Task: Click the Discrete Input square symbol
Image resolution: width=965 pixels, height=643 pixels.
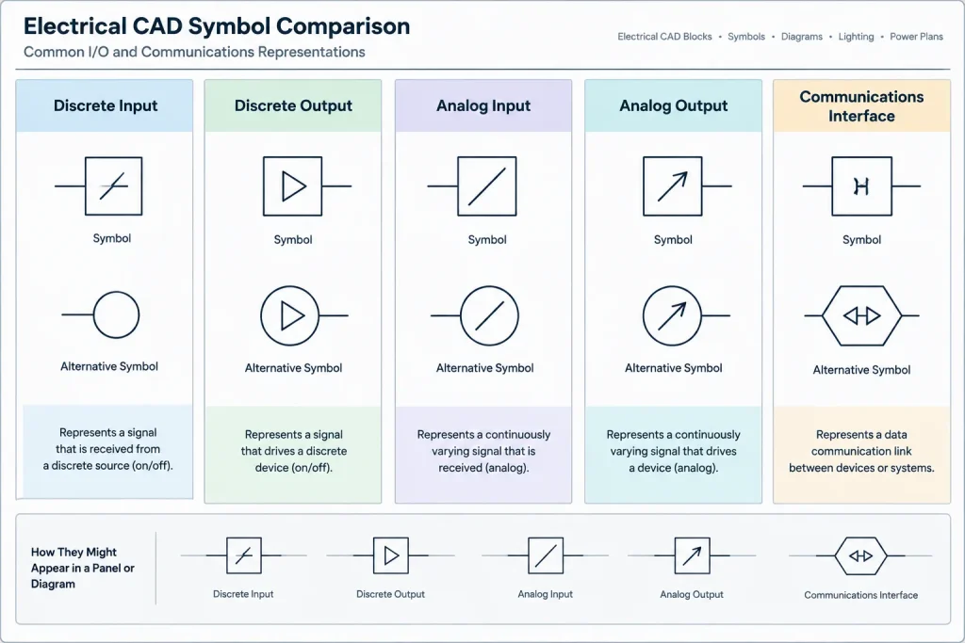Action: coord(113,185)
